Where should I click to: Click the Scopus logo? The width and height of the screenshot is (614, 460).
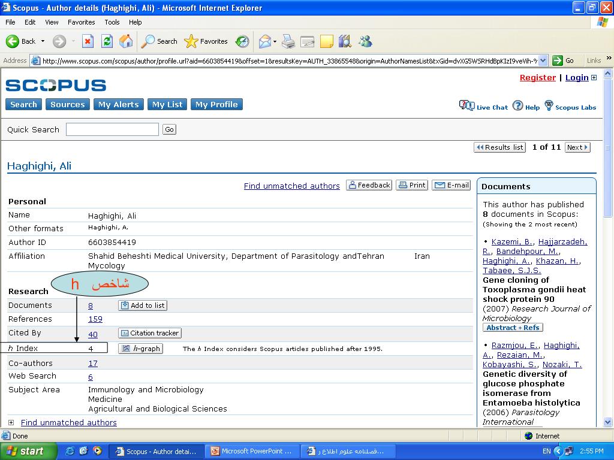tap(56, 85)
